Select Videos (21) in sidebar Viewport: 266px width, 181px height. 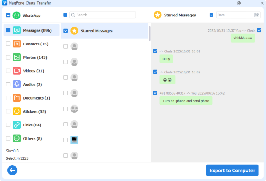(x=31, y=71)
